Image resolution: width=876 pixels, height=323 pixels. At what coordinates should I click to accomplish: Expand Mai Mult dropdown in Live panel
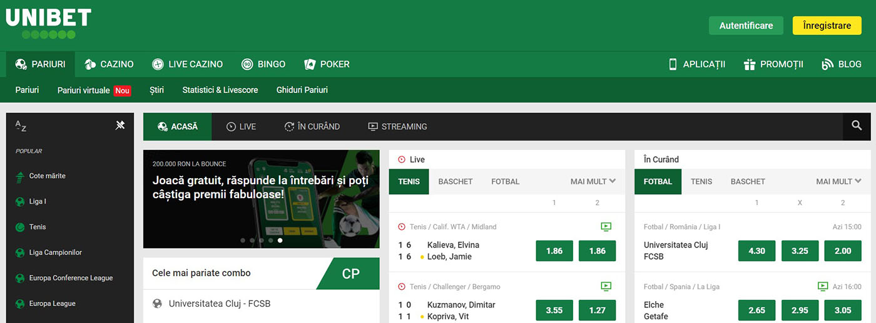tap(593, 181)
